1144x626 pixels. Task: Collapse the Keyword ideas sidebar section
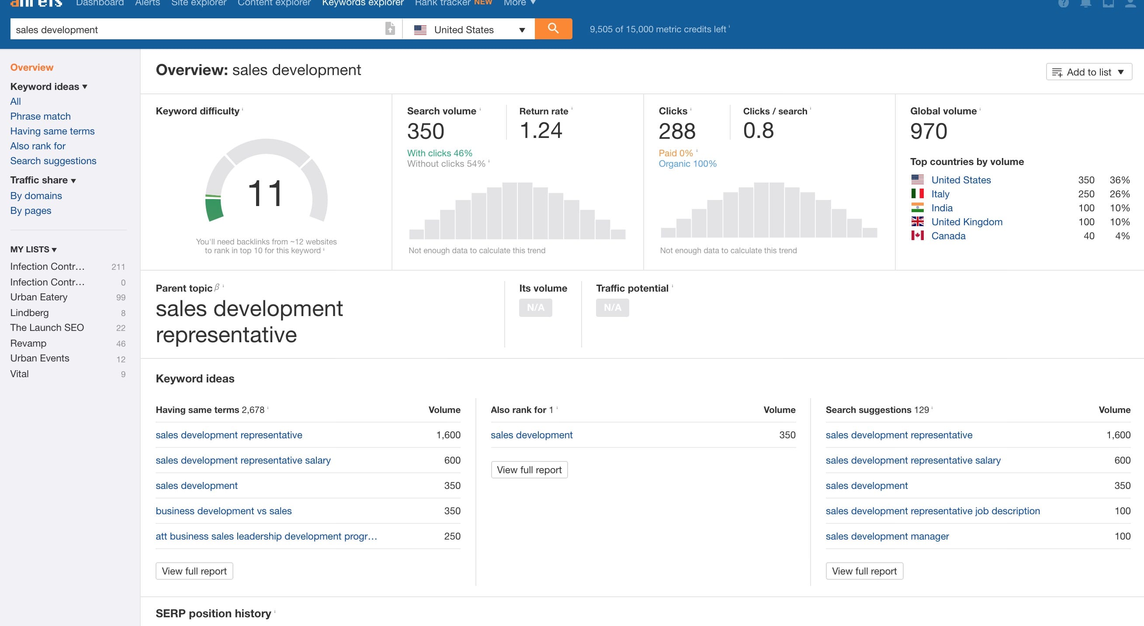(x=49, y=86)
